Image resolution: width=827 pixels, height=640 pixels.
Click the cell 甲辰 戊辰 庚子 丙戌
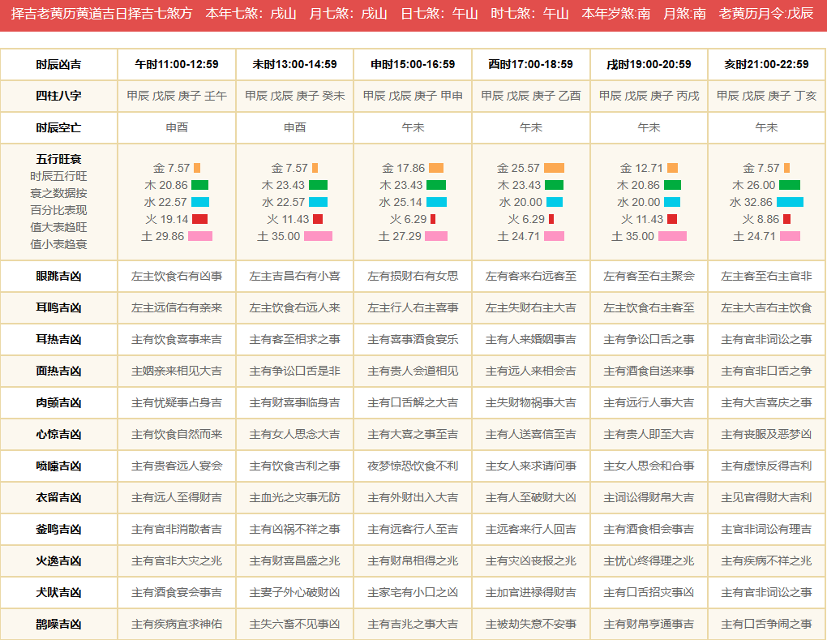point(649,96)
